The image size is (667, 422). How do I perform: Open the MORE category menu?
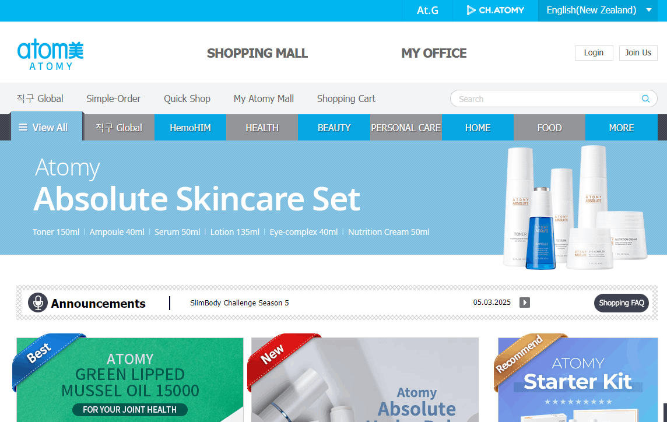pos(621,128)
